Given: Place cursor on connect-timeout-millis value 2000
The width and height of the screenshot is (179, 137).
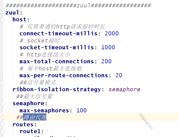Looking at the screenshot, I should [x=112, y=34].
